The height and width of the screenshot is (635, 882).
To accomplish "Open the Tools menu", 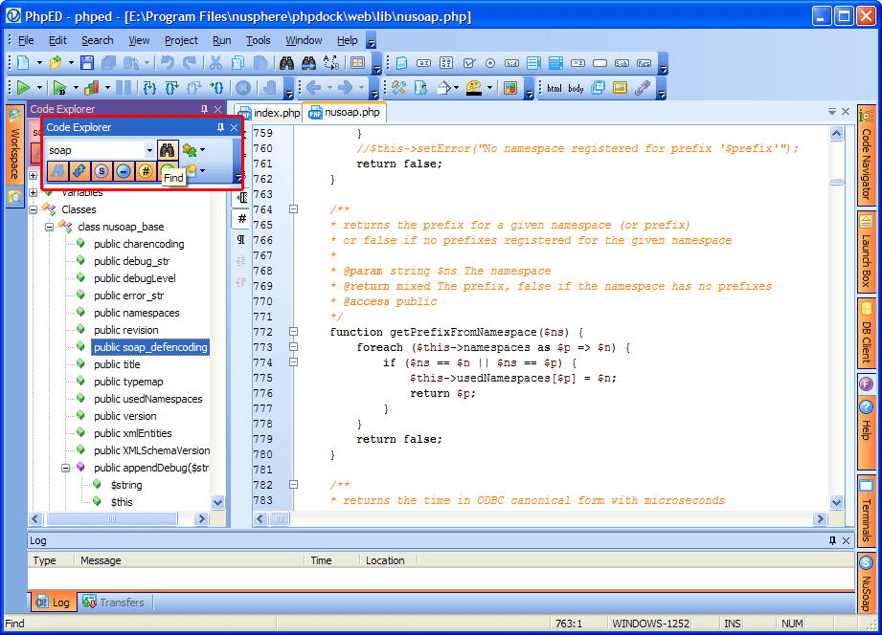I will [x=259, y=40].
